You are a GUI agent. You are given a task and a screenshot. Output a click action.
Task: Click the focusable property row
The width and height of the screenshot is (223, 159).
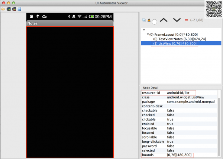point(179,128)
